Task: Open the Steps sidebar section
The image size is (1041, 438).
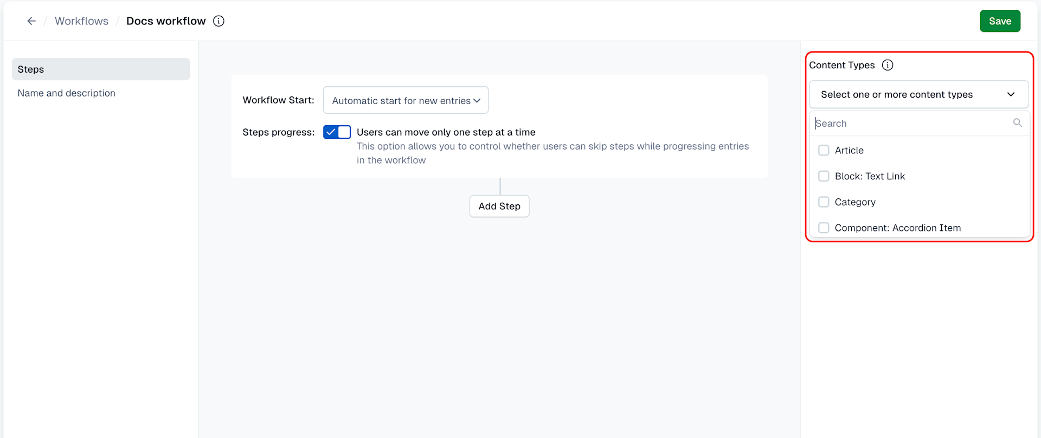Action: 101,69
